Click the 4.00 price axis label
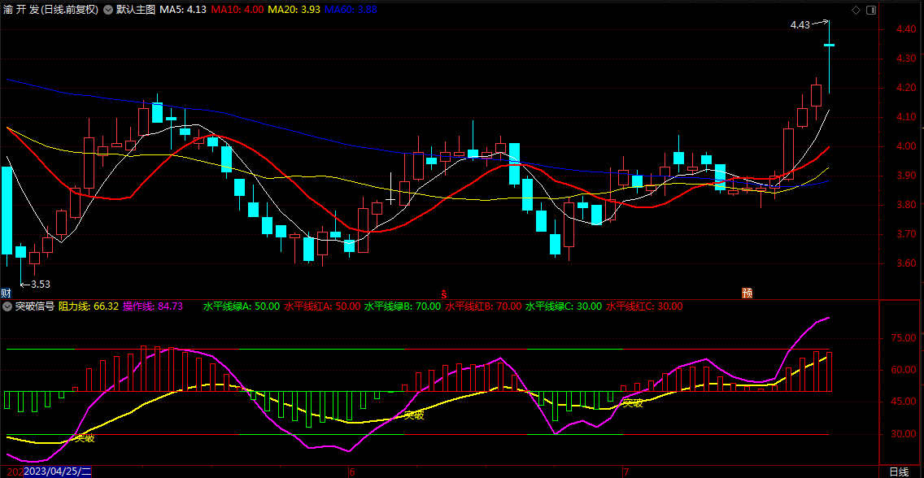Image resolution: width=924 pixels, height=478 pixels. coord(904,146)
